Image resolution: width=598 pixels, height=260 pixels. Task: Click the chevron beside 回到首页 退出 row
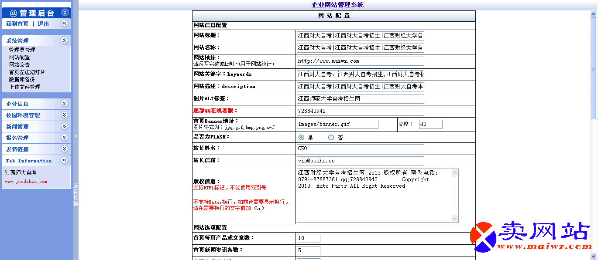click(65, 24)
